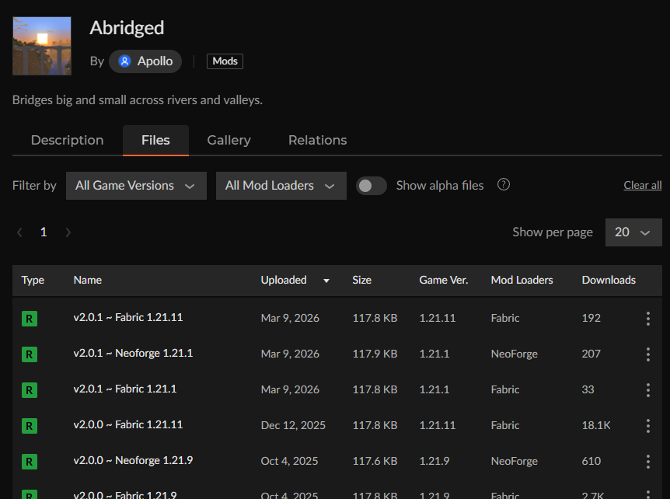Open options menu for v2.0.1 Fabric 1.21.11
670x499 pixels.
(x=647, y=319)
